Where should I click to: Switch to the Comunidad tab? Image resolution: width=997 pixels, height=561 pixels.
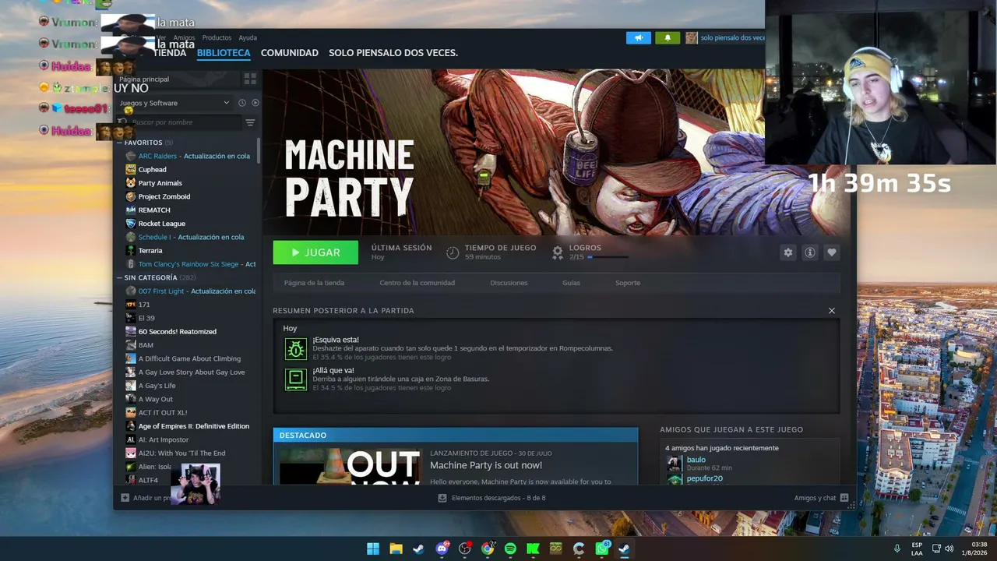pos(290,53)
